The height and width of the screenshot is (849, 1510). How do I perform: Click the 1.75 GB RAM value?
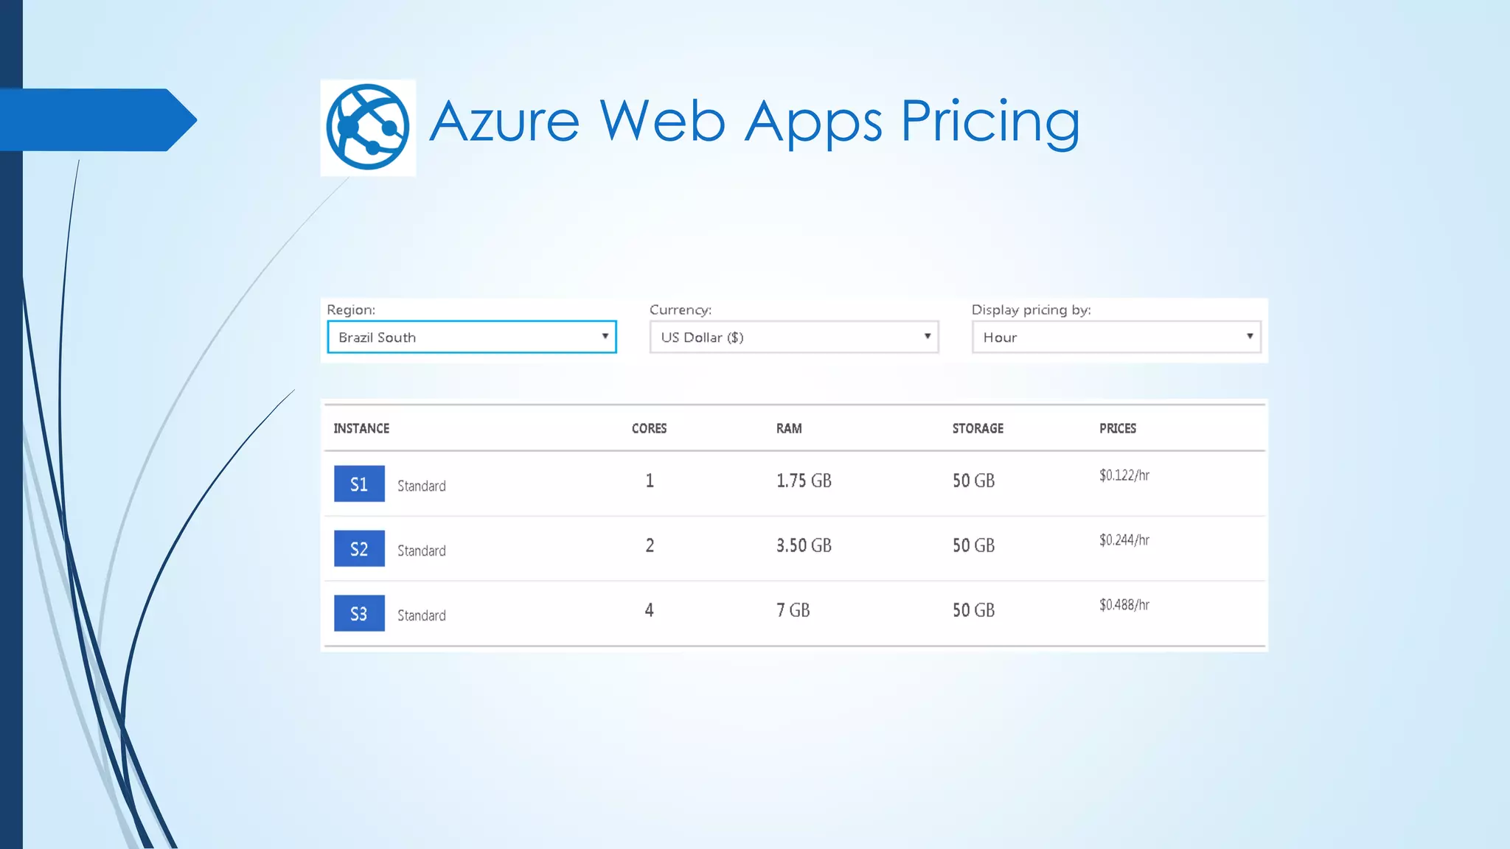pyautogui.click(x=804, y=481)
